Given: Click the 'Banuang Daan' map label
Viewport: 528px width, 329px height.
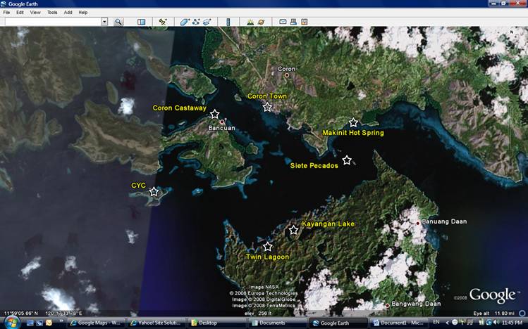Looking at the screenshot, I should tap(444, 221).
